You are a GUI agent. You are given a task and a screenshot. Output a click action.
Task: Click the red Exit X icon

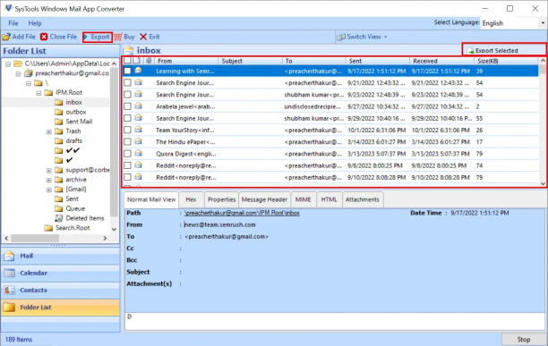(x=143, y=37)
